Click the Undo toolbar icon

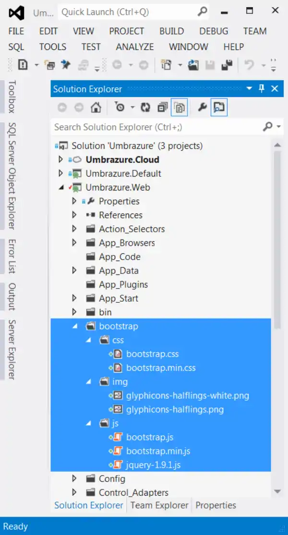250,64
